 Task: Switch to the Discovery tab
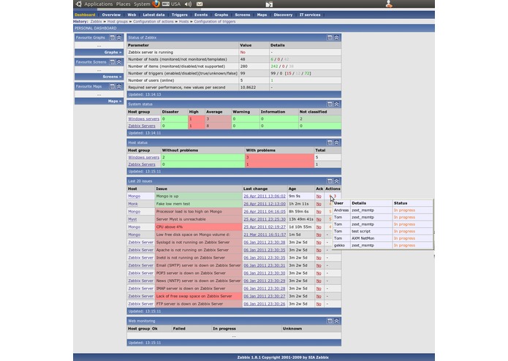(x=283, y=15)
